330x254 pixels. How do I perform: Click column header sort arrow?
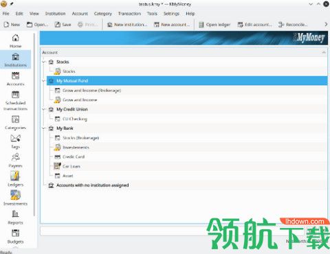coord(324,52)
